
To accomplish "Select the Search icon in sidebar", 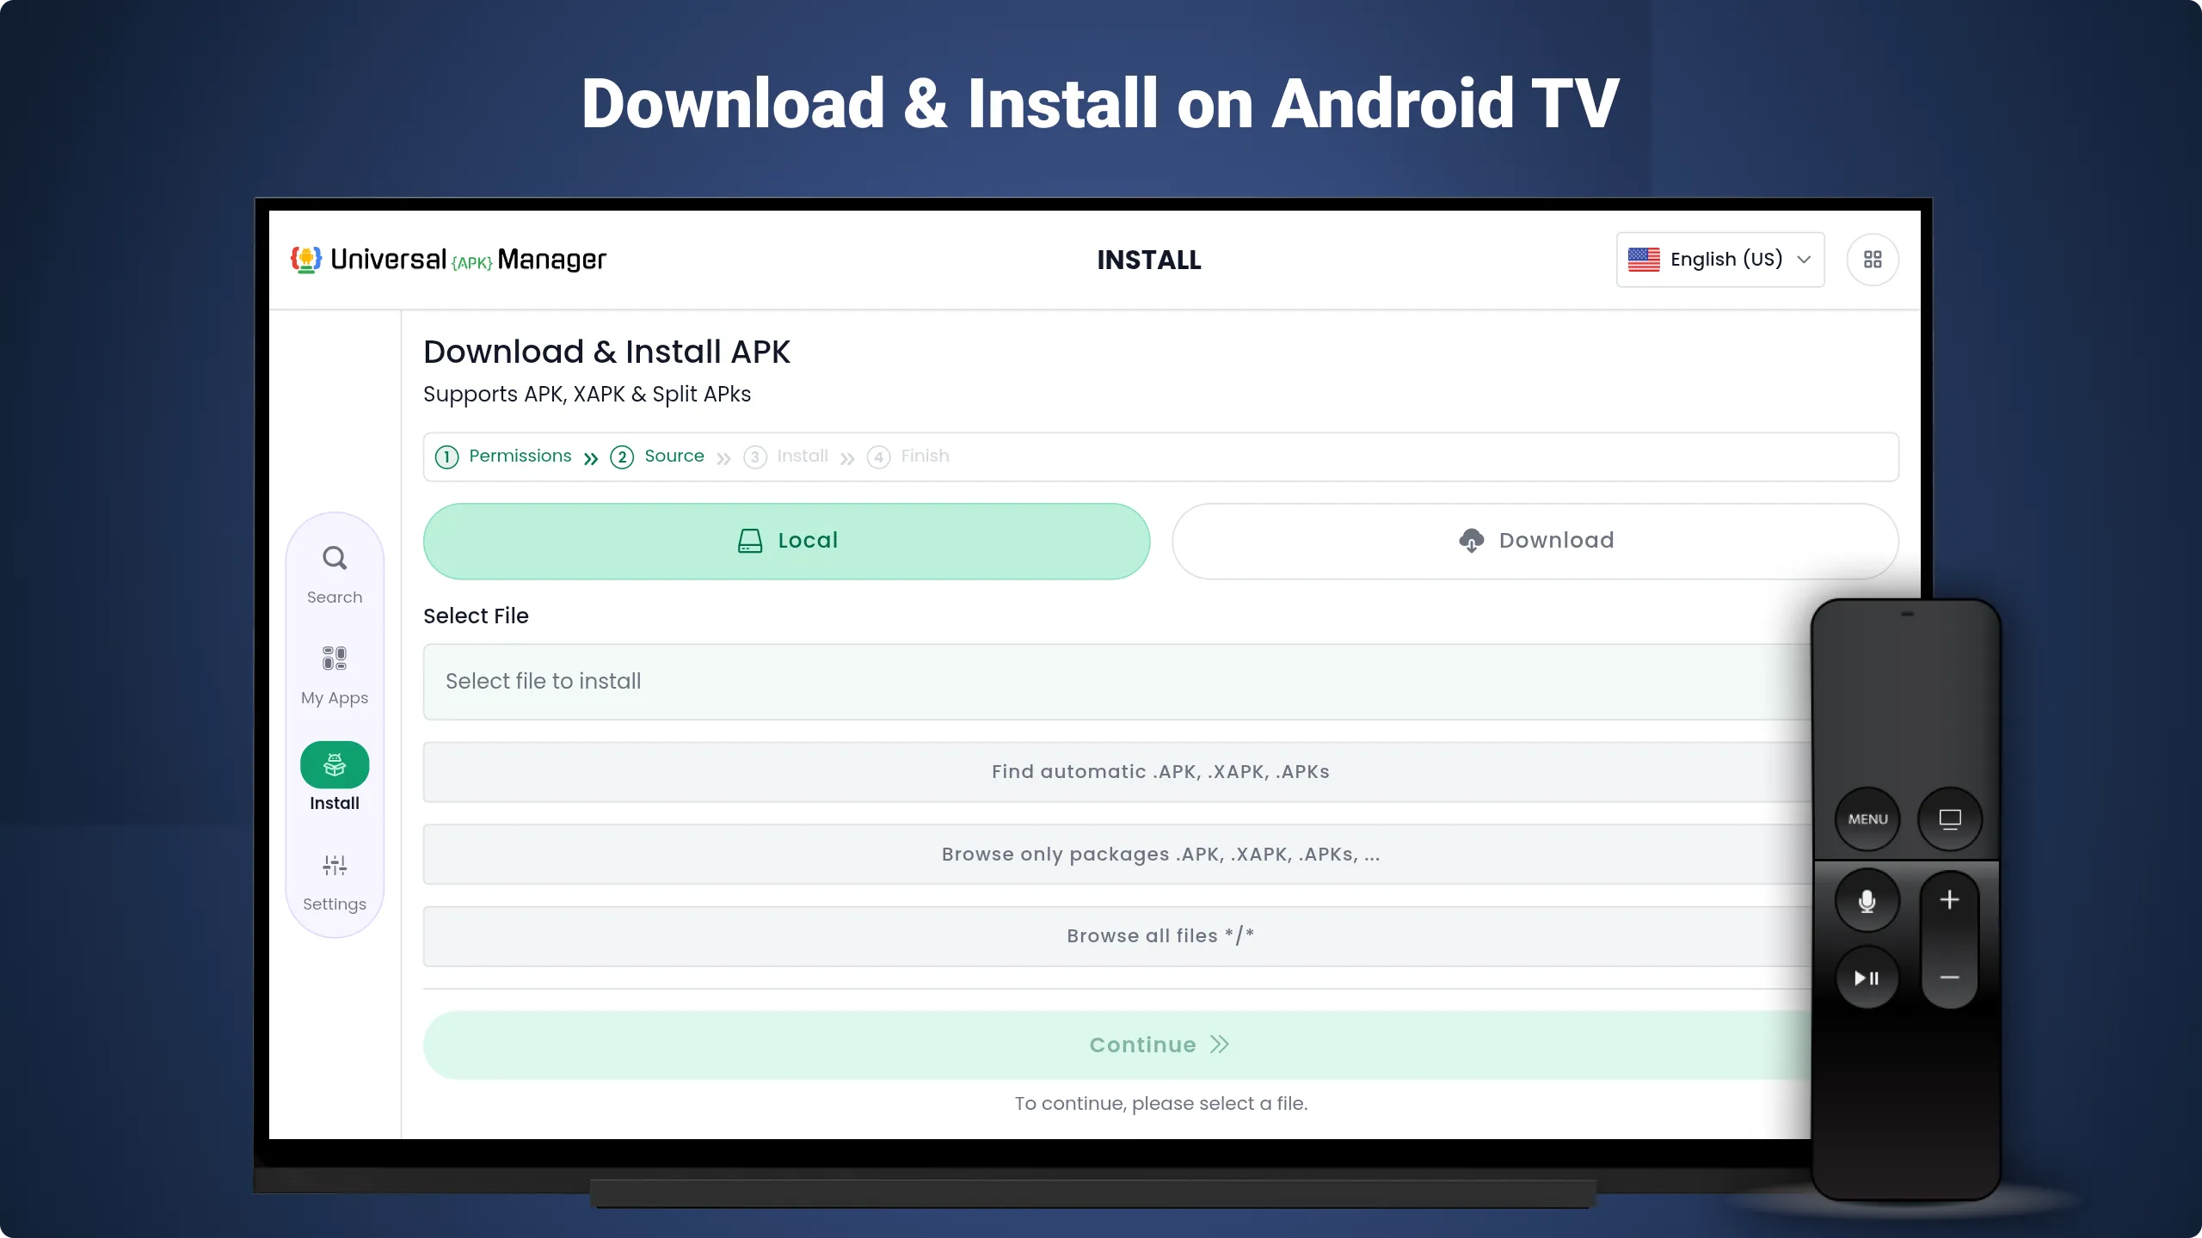I will (x=334, y=557).
